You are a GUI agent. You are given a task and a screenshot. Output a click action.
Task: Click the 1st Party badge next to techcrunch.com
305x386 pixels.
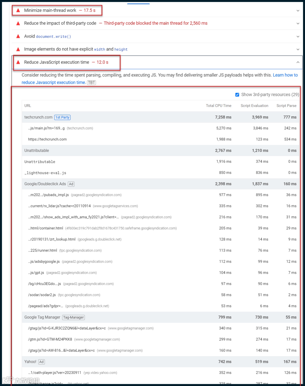[x=62, y=117]
